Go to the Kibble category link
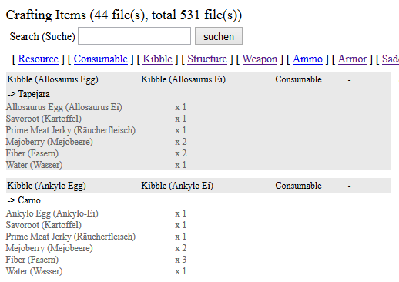The height and width of the screenshot is (282, 399). (157, 59)
